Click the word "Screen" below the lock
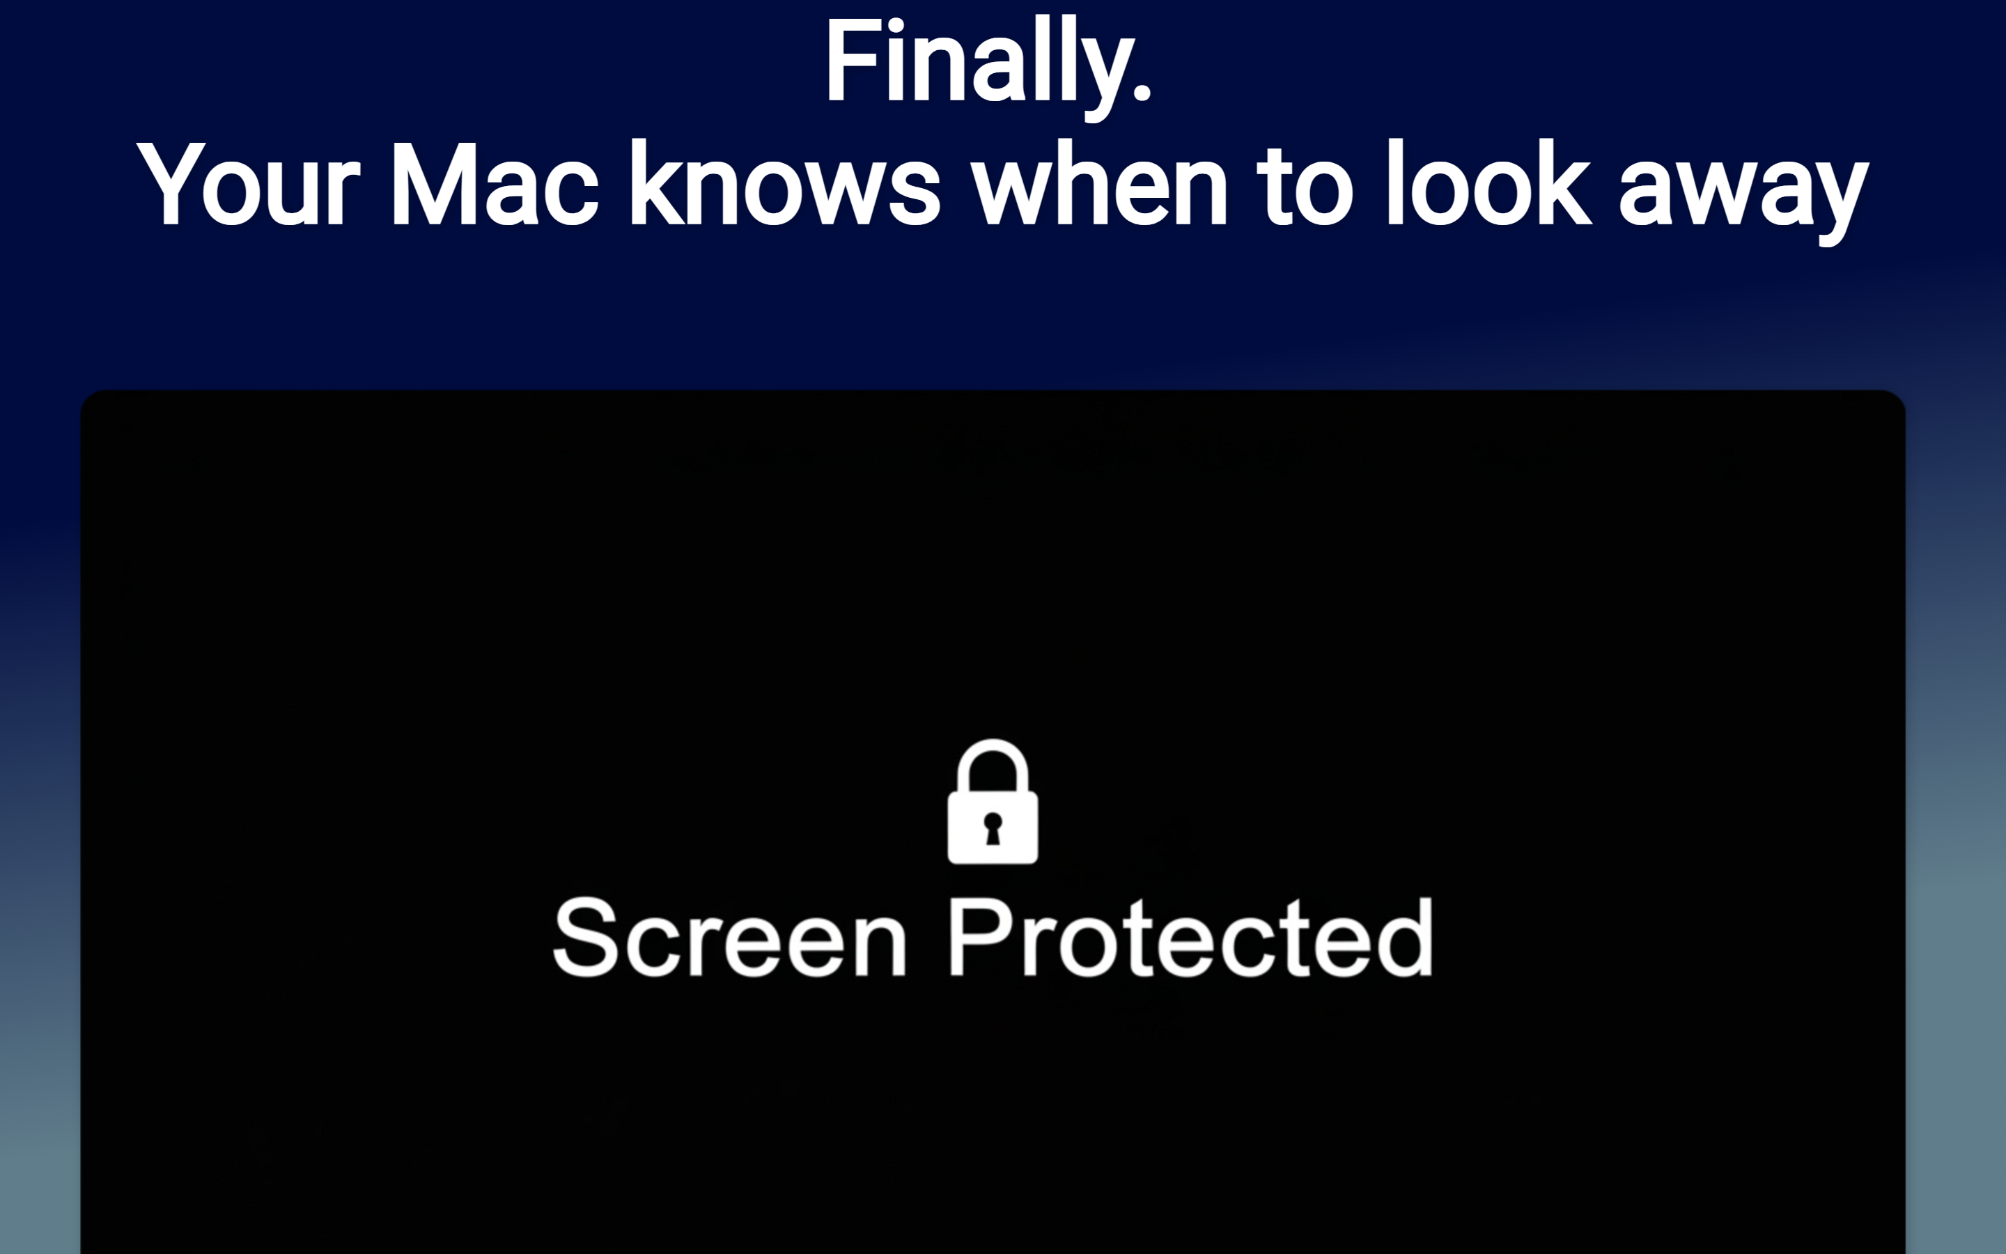The image size is (2006, 1254). pyautogui.click(x=730, y=937)
